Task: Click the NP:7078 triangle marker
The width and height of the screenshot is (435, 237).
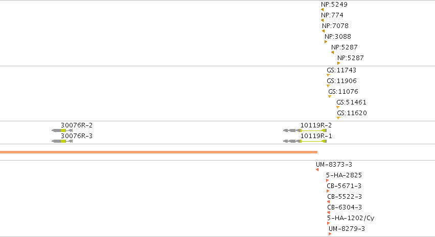Action: pos(323,31)
